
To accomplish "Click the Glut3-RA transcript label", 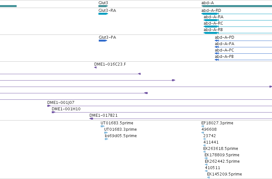I will coord(107,11).
